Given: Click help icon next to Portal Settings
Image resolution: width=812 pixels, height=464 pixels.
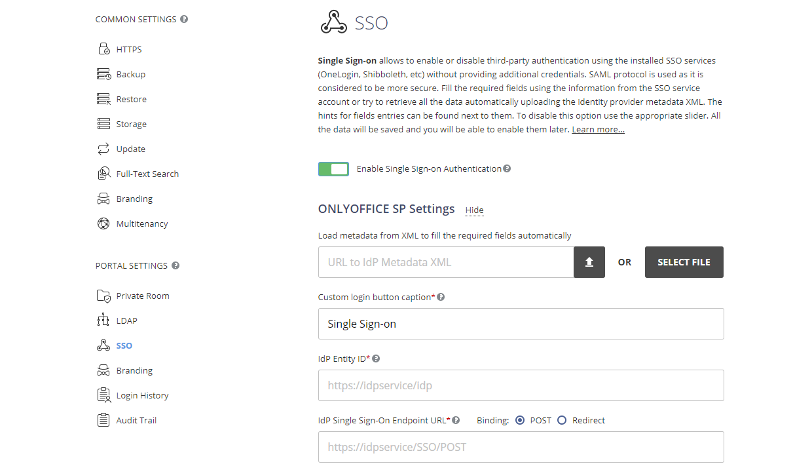Looking at the screenshot, I should (175, 265).
